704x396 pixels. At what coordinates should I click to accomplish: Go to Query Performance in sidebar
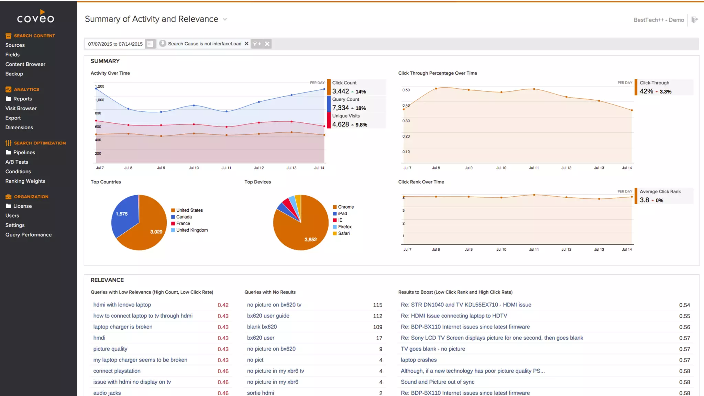[29, 235]
